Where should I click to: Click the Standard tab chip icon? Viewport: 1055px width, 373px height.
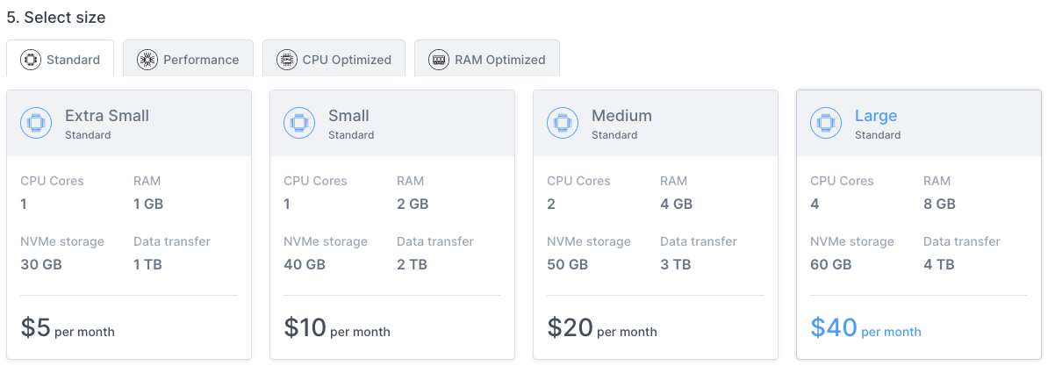[x=32, y=60]
